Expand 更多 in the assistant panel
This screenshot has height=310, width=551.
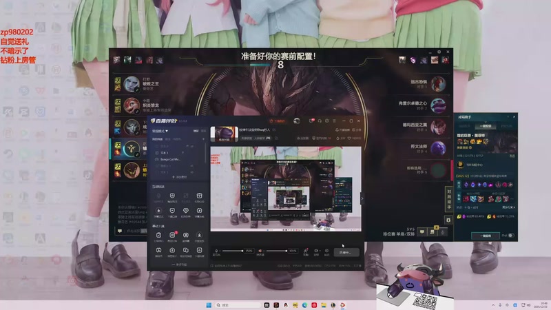pos(508,207)
